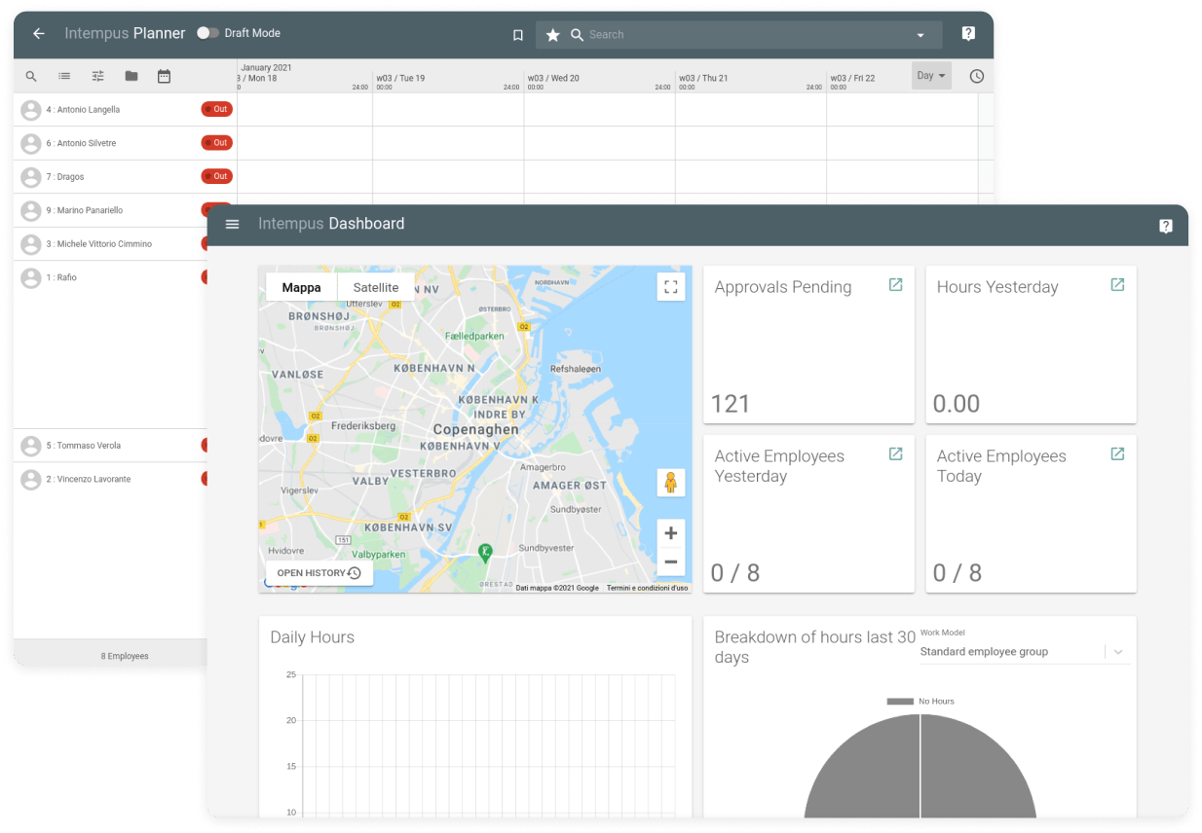Toggle fullscreen map view

[x=670, y=287]
